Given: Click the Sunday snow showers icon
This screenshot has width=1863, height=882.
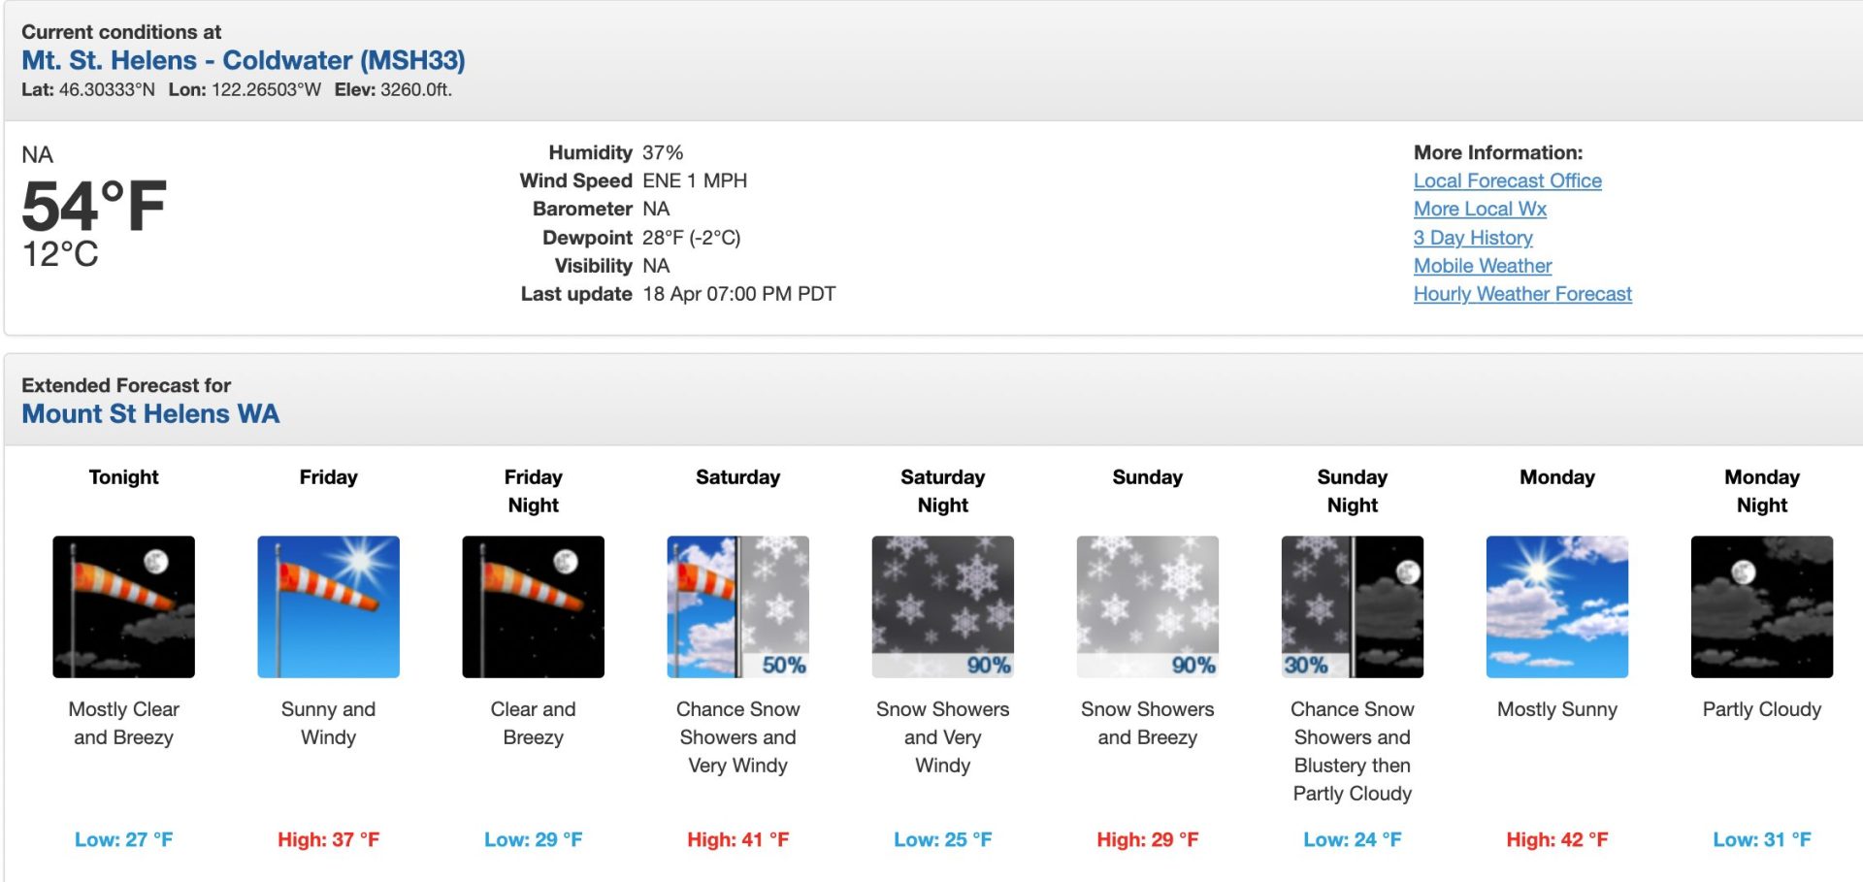Looking at the screenshot, I should tap(1147, 606).
